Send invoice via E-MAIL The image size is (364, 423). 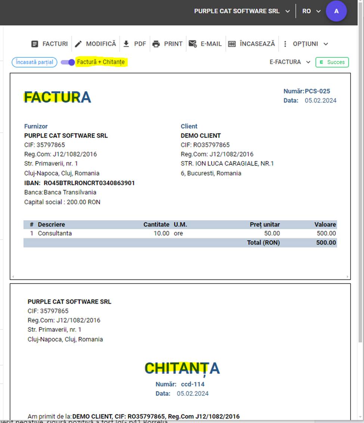pos(211,44)
